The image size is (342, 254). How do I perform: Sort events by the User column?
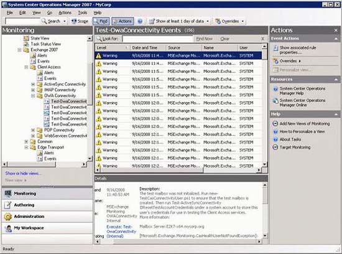pyautogui.click(x=249, y=47)
